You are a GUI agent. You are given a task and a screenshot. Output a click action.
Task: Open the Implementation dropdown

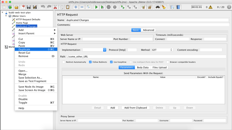tap(94, 50)
